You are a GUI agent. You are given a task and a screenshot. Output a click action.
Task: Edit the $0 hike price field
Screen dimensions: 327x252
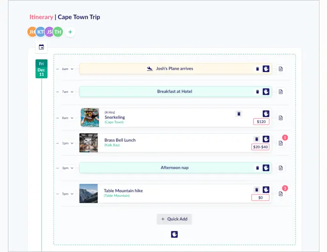coord(260,198)
